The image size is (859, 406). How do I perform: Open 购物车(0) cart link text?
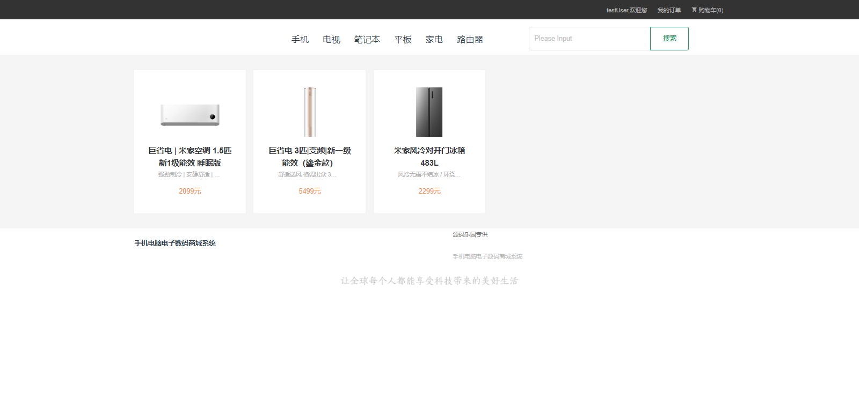pos(711,10)
